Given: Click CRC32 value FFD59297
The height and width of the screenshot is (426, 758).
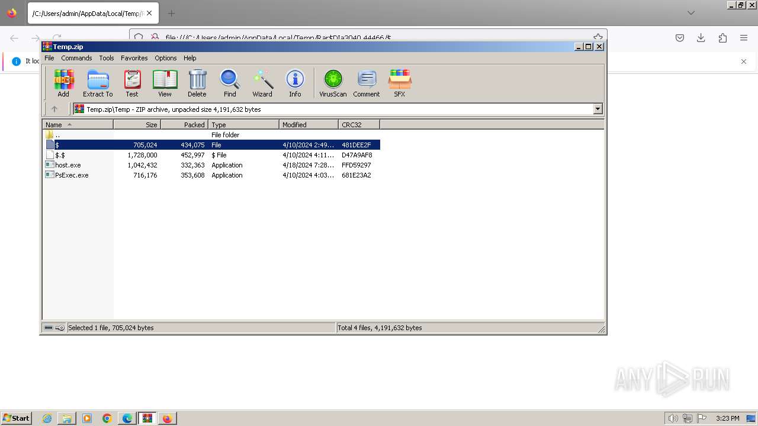Looking at the screenshot, I should (356, 165).
